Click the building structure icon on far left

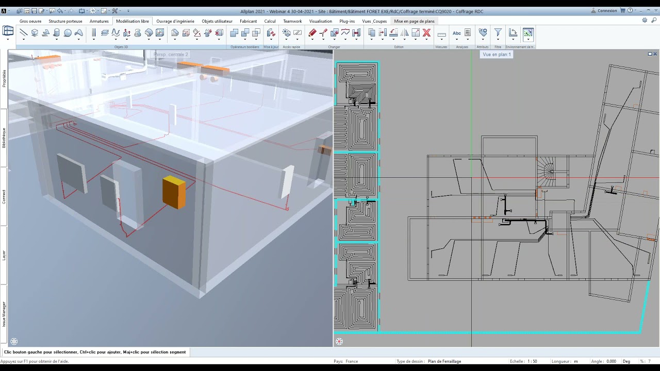[x=8, y=31]
